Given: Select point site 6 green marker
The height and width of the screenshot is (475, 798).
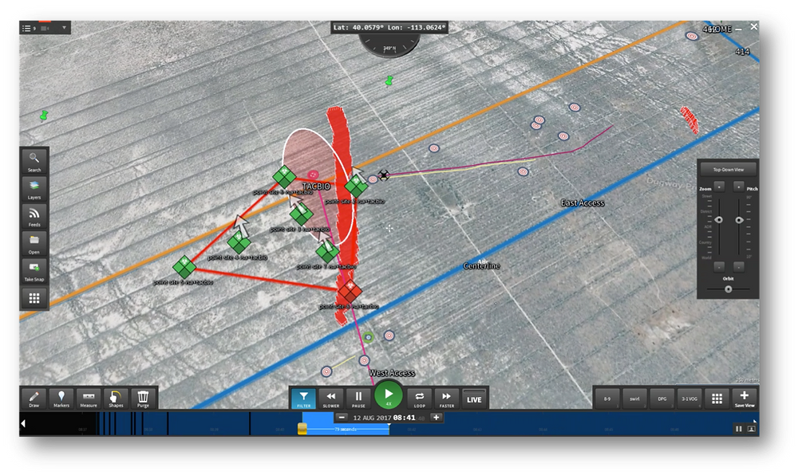Looking at the screenshot, I should [284, 177].
